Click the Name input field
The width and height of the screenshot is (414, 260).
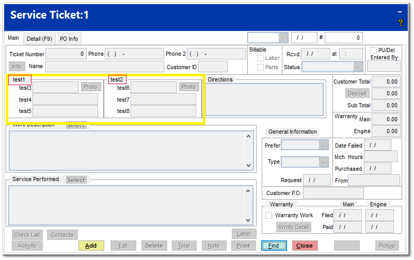pyautogui.click(x=104, y=67)
